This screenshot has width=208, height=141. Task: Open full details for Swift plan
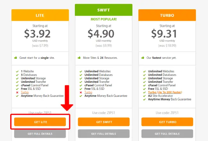point(104,134)
